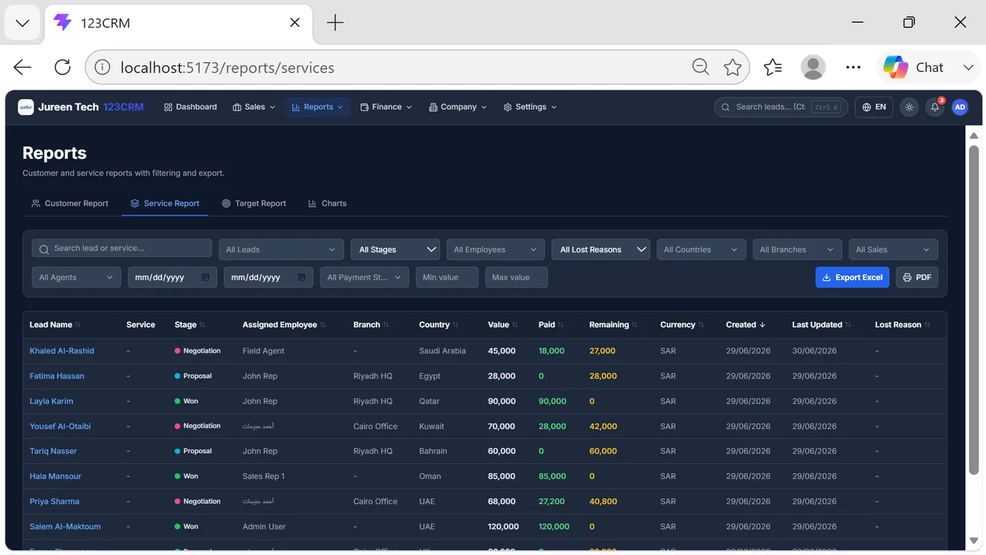The width and height of the screenshot is (986, 555).
Task: Sort by Assigned Employee column
Action: tap(283, 325)
